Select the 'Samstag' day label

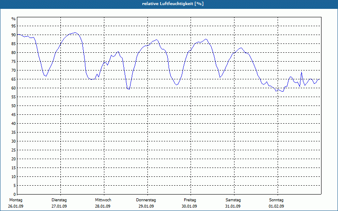click(x=233, y=200)
